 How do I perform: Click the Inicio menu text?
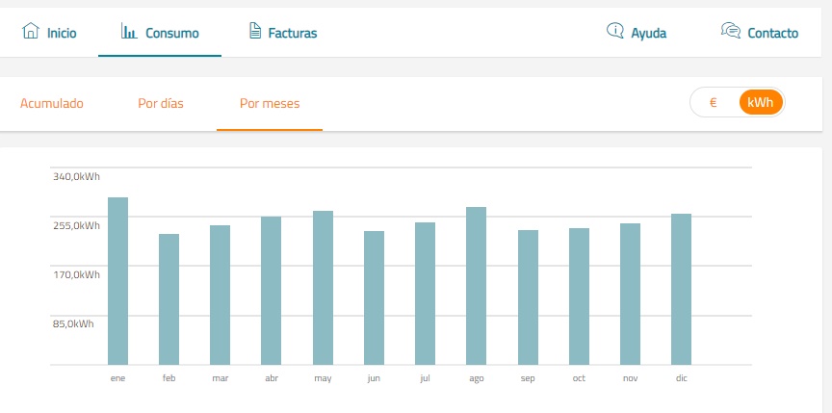(62, 34)
